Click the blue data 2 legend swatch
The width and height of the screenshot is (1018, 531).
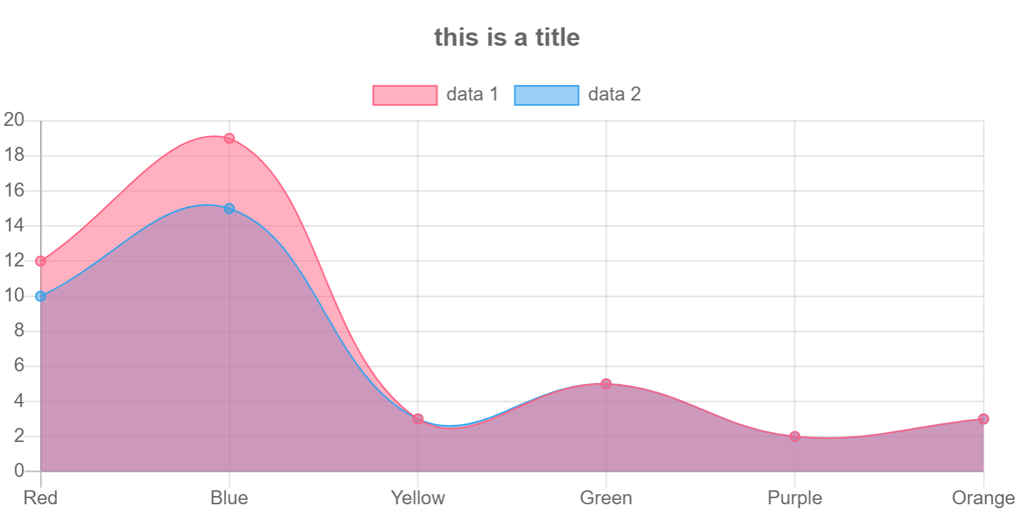[x=547, y=95]
